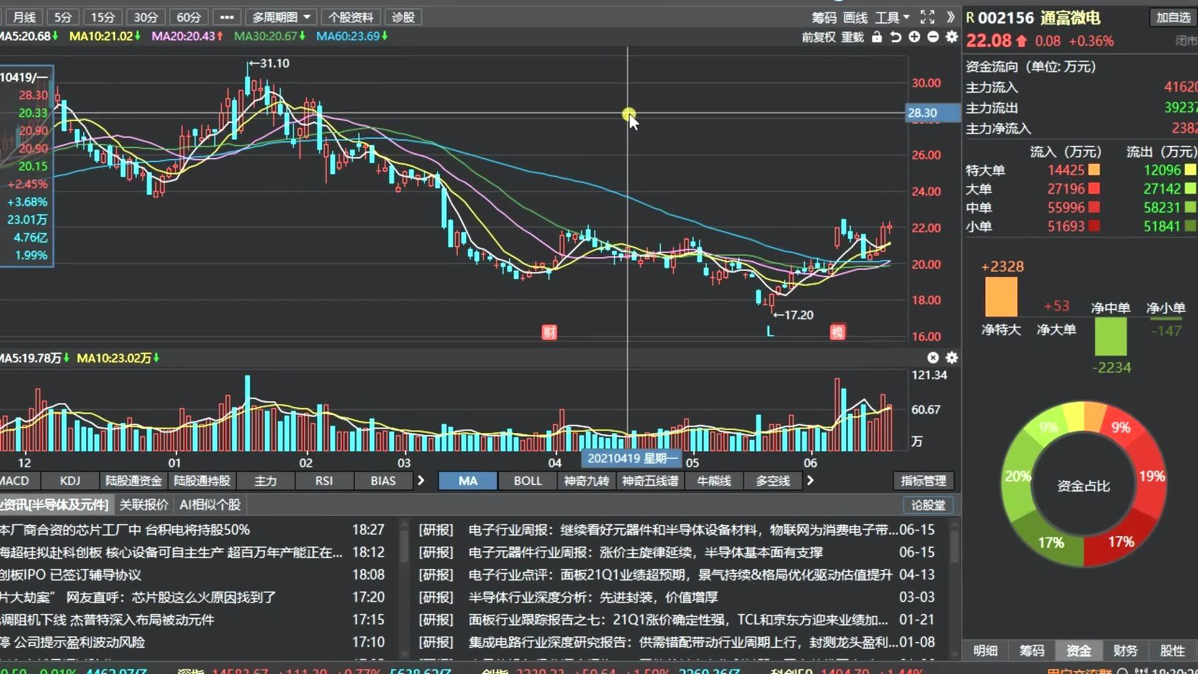Screen dimensions: 1198x674
Task: Close the volume sub-panel
Action: pyautogui.click(x=933, y=358)
